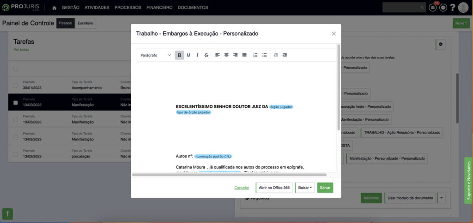
Task: Save document with Salvar button
Action: coord(325,188)
